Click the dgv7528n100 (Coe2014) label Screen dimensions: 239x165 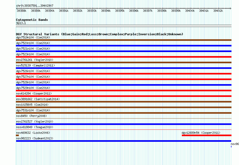[33, 82]
